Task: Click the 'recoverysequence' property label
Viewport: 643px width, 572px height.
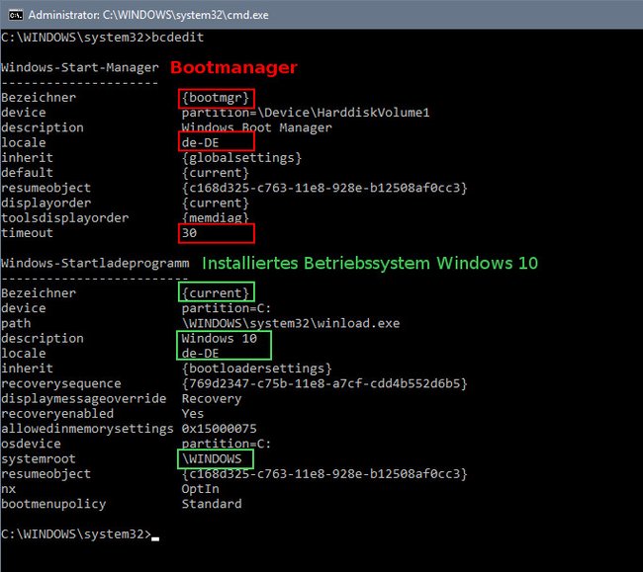Action: pos(61,384)
